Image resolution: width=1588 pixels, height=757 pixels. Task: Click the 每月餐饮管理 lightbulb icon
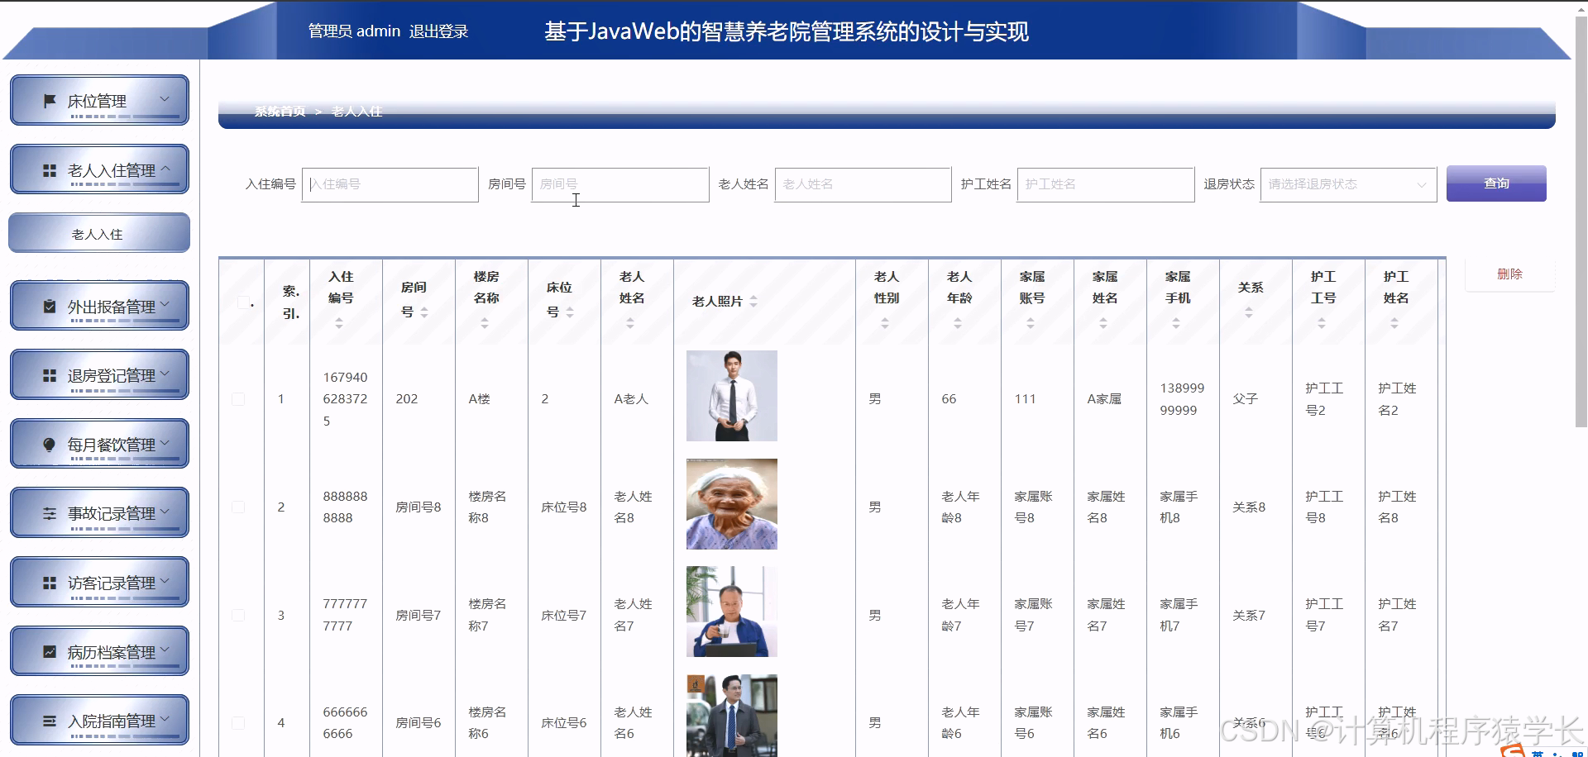coord(50,444)
